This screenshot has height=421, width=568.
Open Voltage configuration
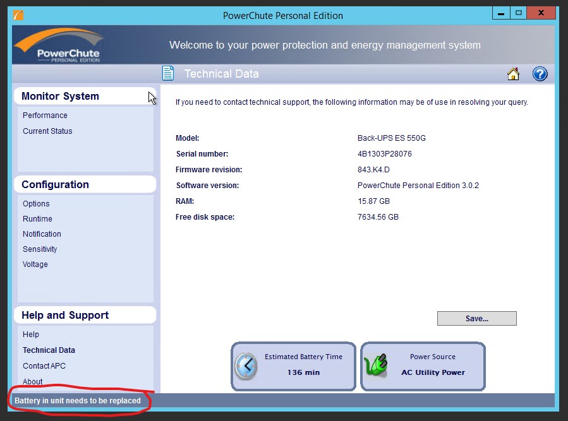coord(35,264)
